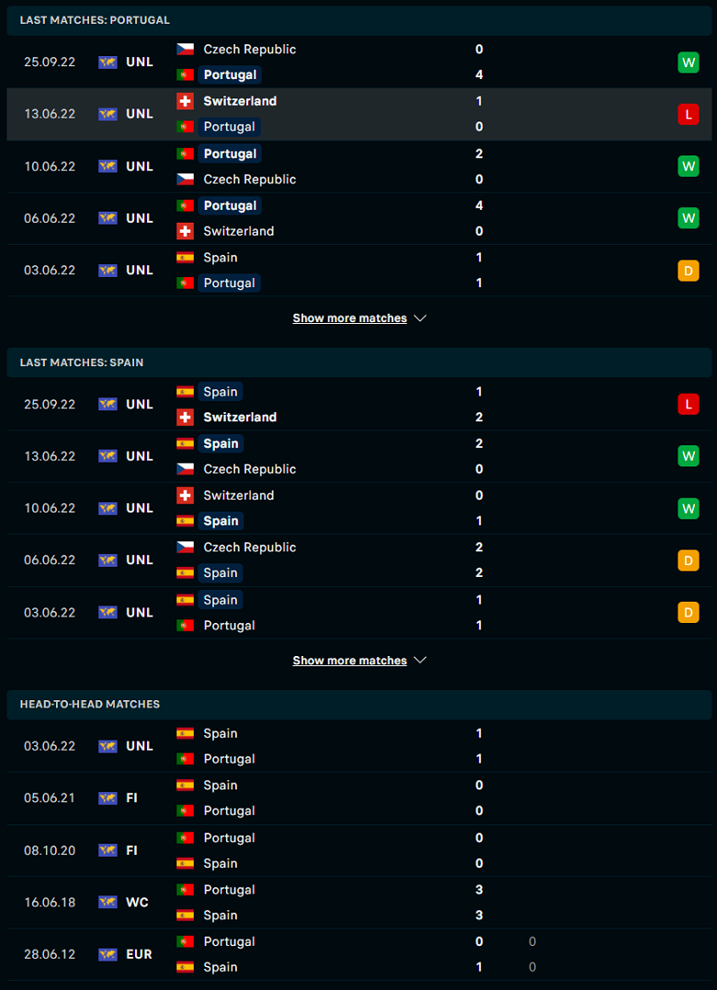The height and width of the screenshot is (990, 717).
Task: Click the Czech Republic flag in Spain's 06.06.22 match
Action: click(185, 547)
